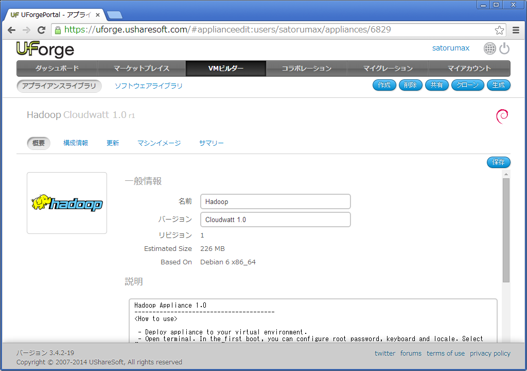Click the 作成 button

tap(384, 85)
